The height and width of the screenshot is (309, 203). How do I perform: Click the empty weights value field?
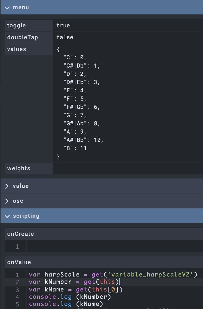tap(128, 168)
